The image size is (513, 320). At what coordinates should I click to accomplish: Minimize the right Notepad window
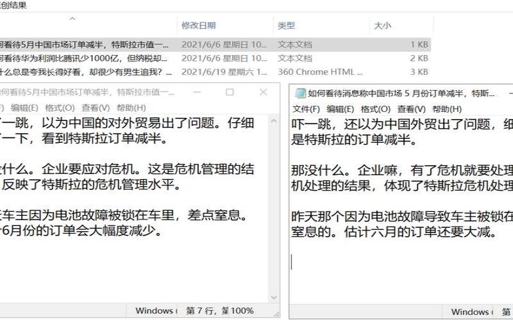click(x=510, y=93)
